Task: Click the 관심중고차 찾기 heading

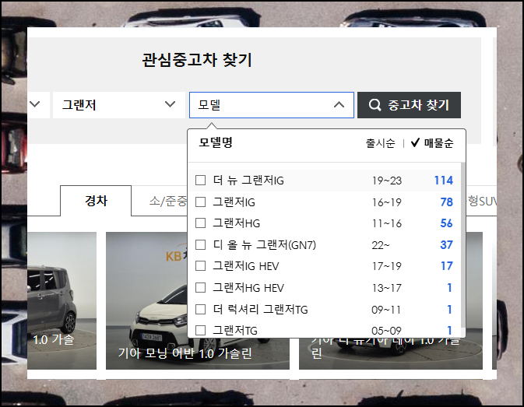Action: 197,60
